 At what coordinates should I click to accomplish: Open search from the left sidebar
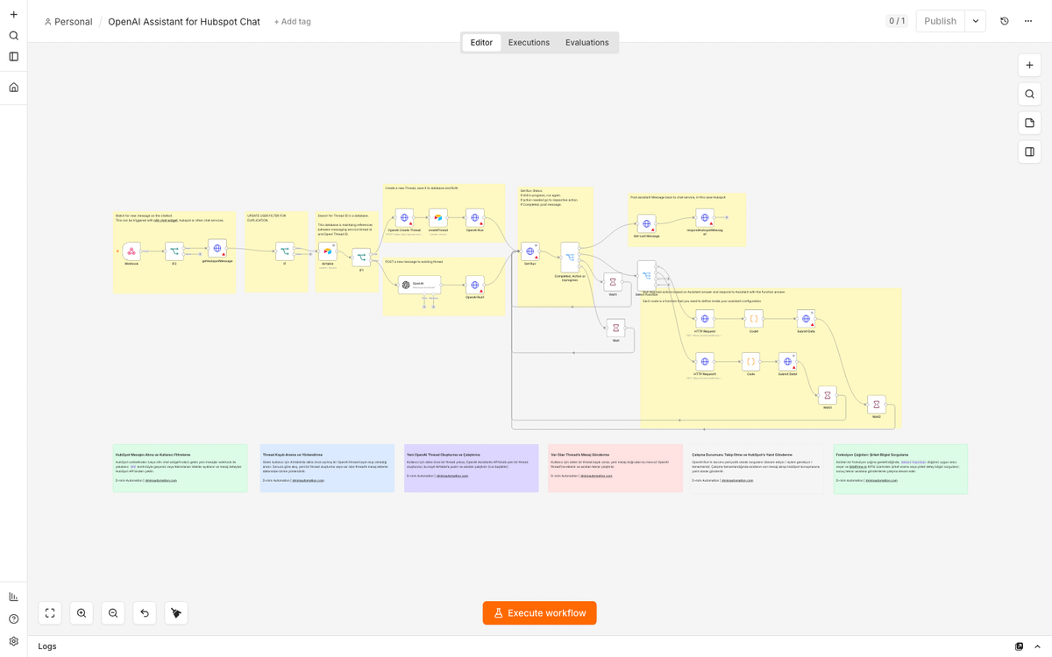(13, 35)
